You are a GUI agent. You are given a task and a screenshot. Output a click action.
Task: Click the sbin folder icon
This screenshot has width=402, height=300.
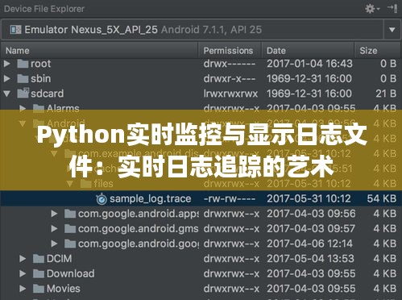click(x=23, y=78)
